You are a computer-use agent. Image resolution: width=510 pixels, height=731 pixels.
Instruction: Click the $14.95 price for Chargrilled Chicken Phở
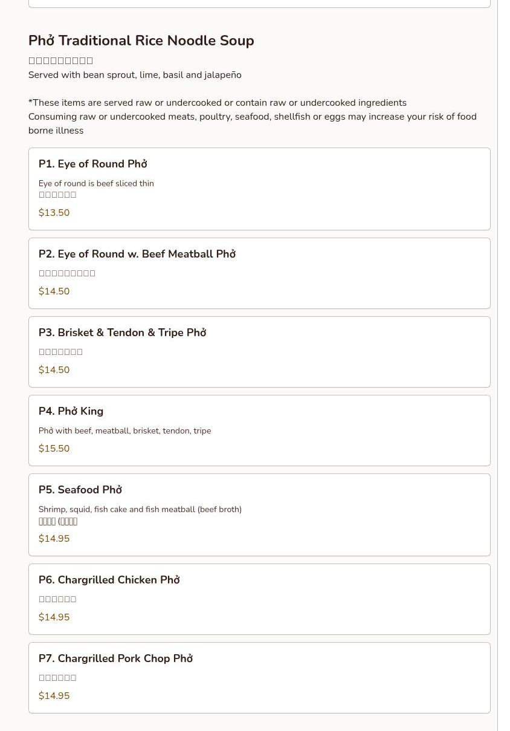54,617
